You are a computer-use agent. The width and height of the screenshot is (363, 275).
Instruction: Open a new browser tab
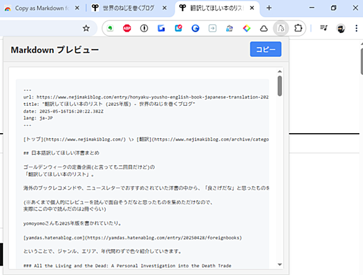click(x=269, y=8)
